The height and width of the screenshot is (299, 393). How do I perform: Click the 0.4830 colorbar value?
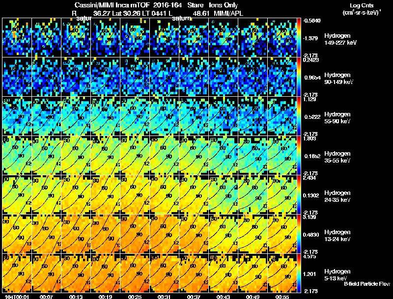(x=311, y=235)
